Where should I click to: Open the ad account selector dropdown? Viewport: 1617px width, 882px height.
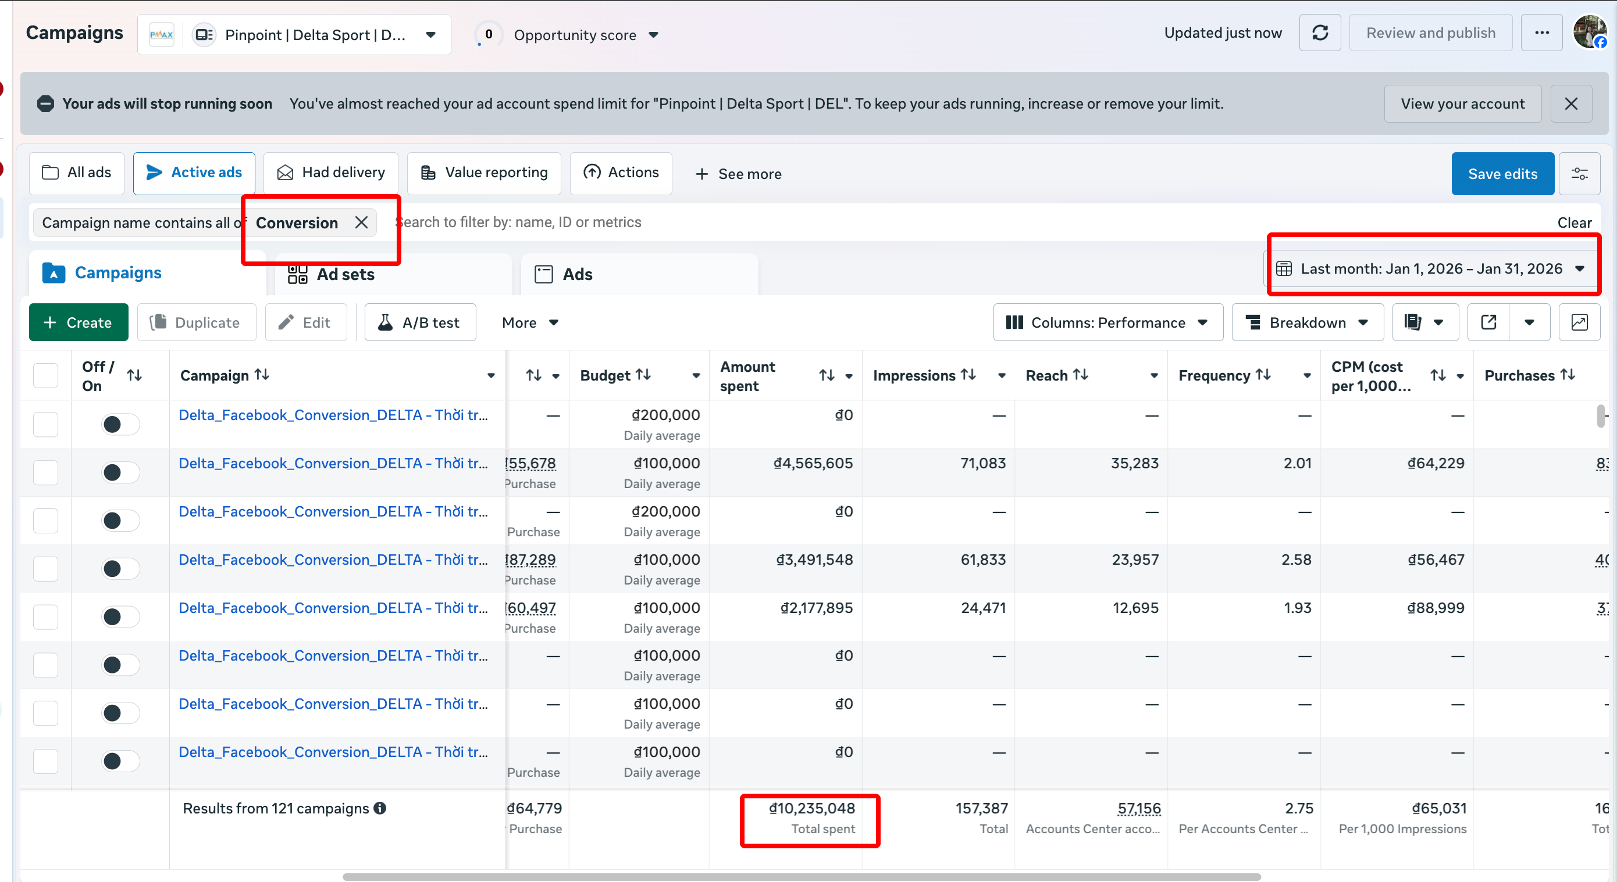point(294,34)
